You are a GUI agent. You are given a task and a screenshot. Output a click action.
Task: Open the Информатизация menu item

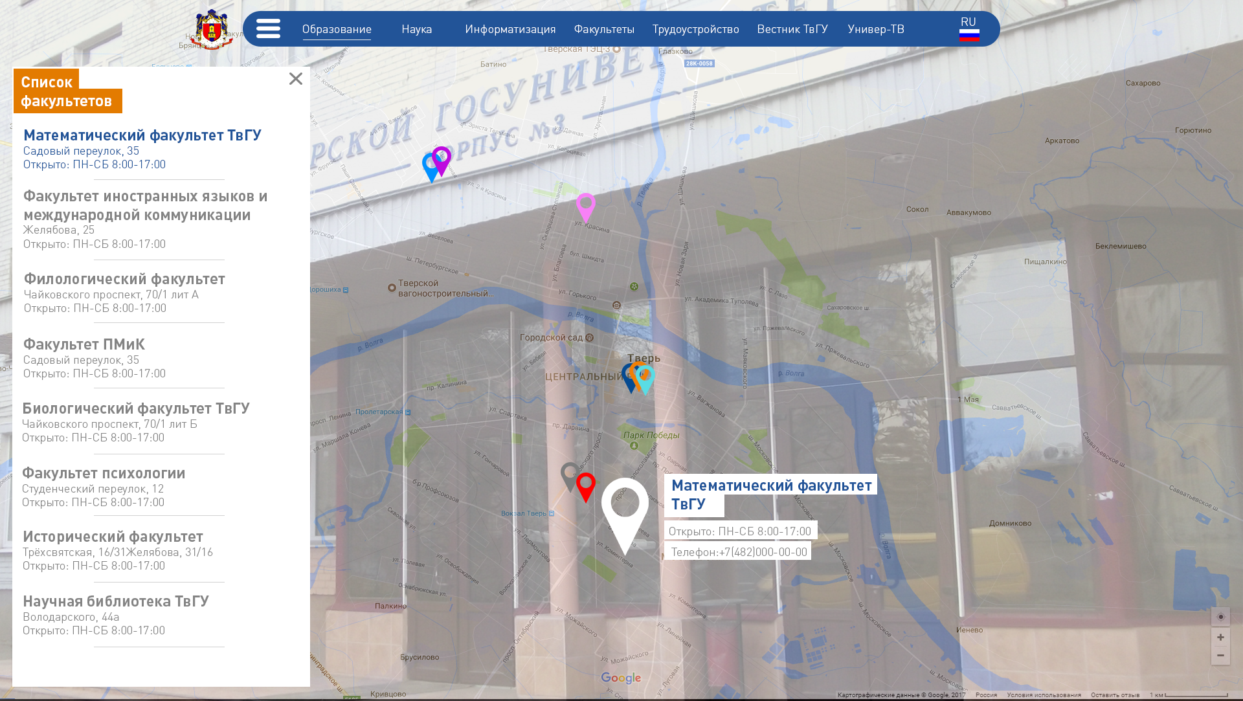(510, 29)
